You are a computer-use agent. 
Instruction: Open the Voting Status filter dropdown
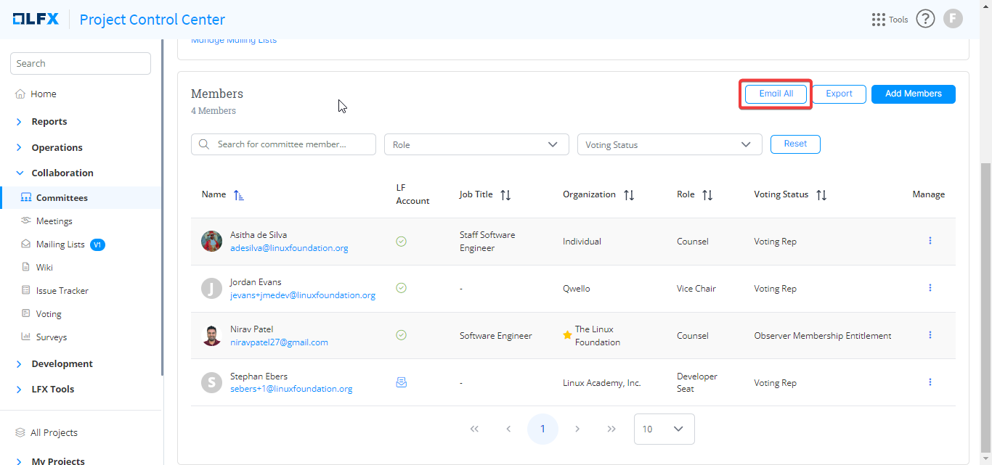click(669, 144)
